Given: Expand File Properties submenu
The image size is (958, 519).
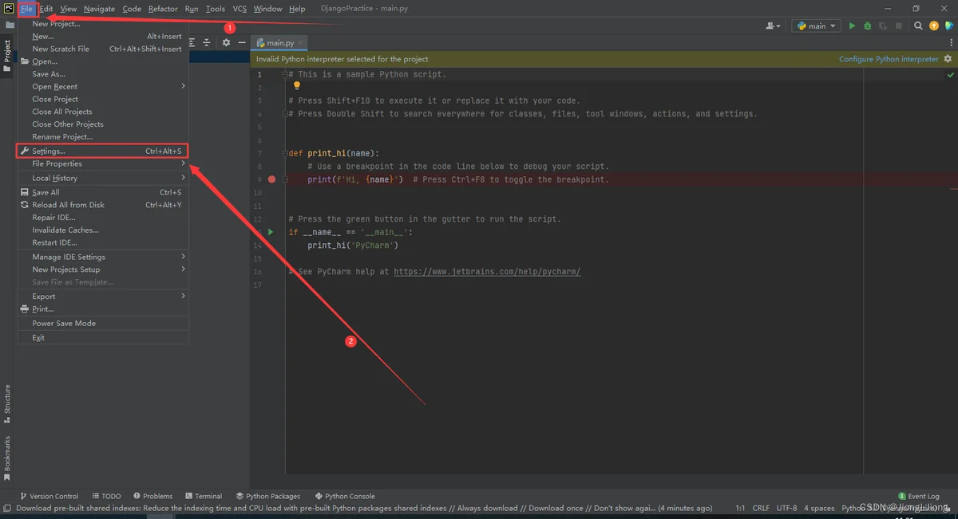Looking at the screenshot, I should (x=102, y=164).
